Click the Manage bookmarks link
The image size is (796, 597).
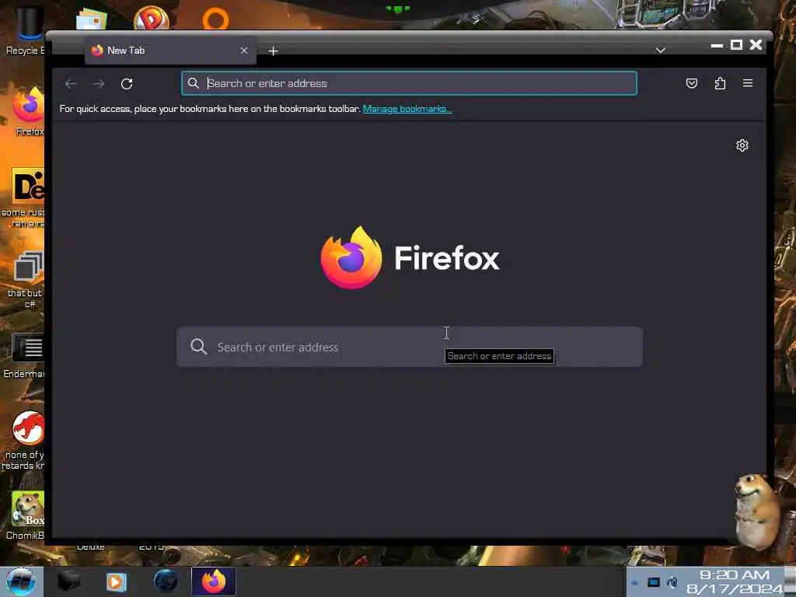407,109
